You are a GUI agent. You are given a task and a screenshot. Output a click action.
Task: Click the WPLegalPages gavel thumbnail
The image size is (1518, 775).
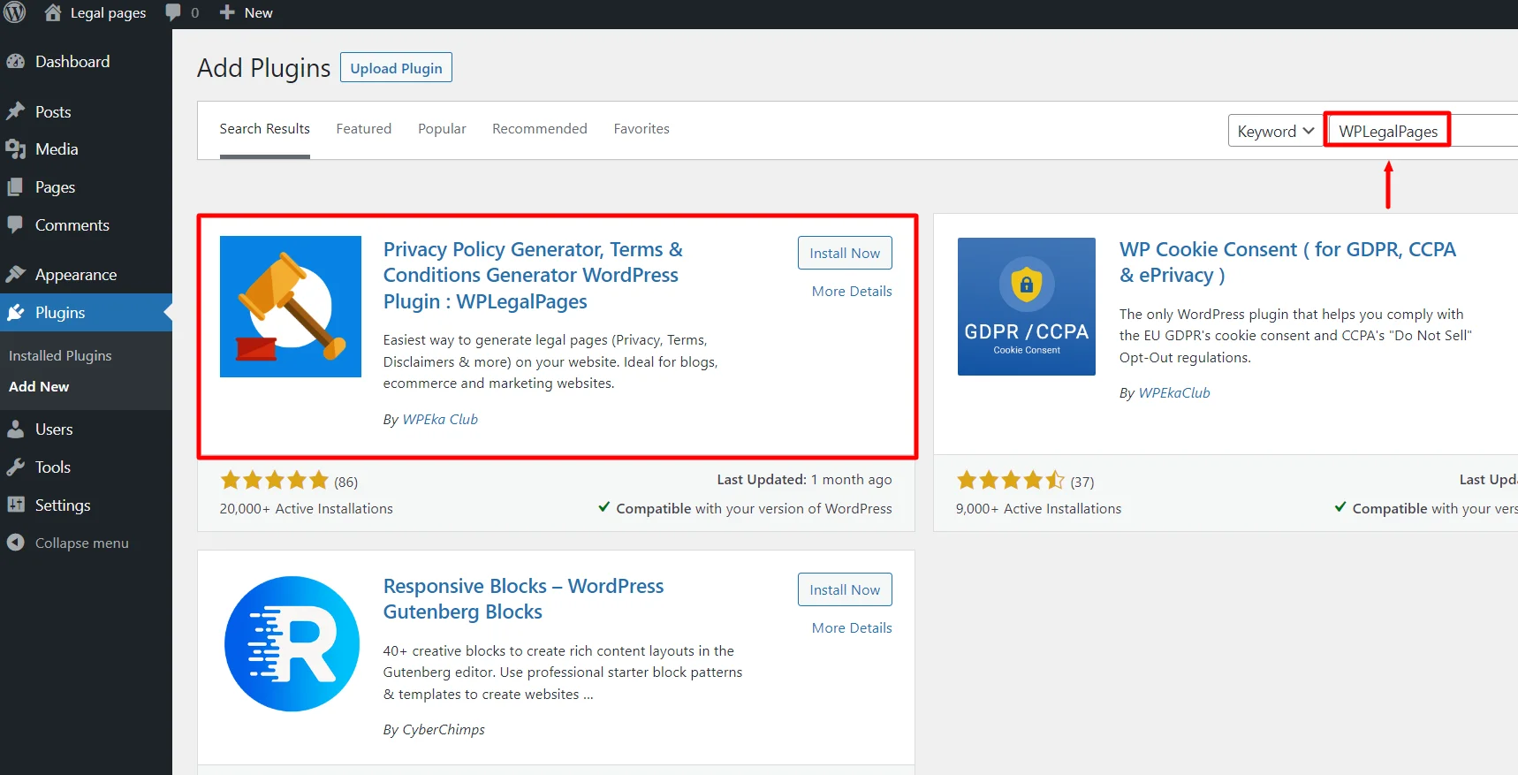pos(290,307)
